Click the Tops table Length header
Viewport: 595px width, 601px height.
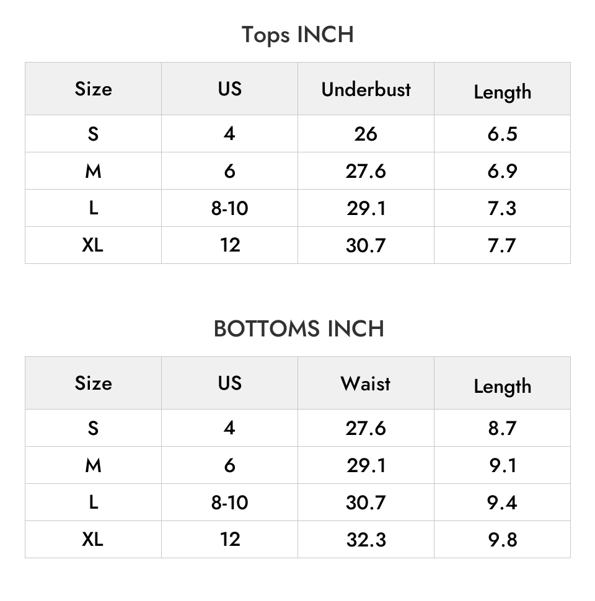coord(502,92)
